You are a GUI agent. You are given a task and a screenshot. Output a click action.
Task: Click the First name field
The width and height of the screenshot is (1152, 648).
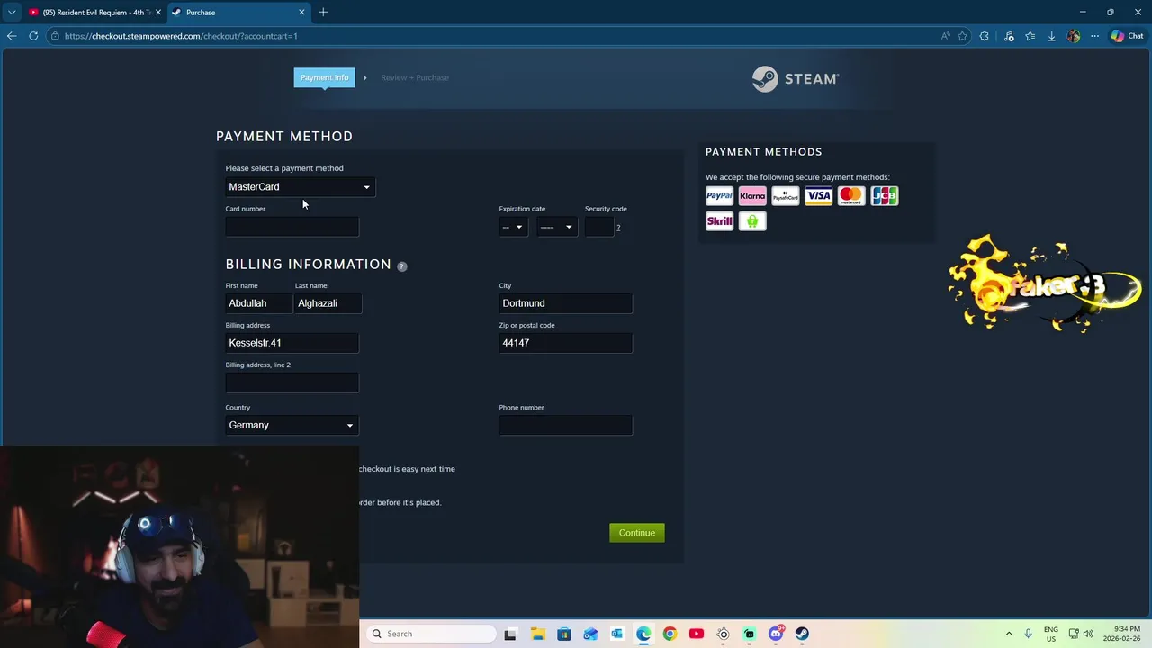[x=258, y=303]
